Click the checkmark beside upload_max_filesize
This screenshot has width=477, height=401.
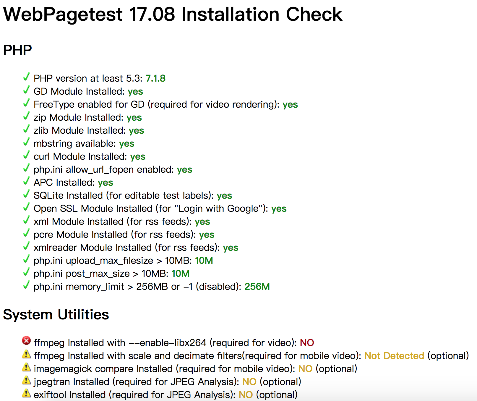coord(26,259)
